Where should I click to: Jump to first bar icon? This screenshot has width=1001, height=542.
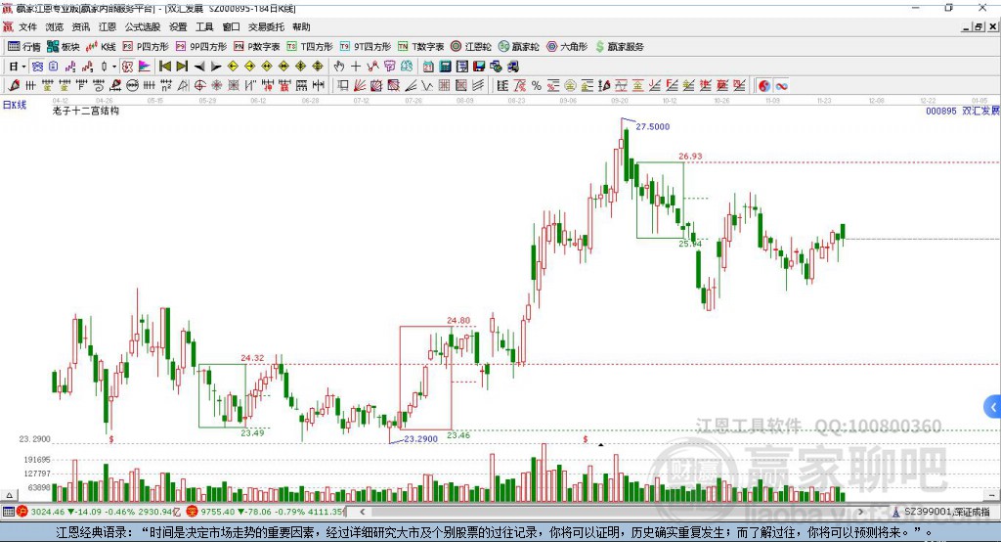tap(164, 67)
